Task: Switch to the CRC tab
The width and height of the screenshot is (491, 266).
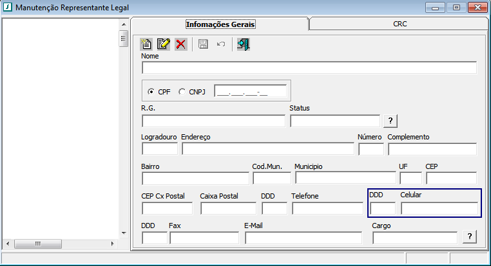Action: 400,24
